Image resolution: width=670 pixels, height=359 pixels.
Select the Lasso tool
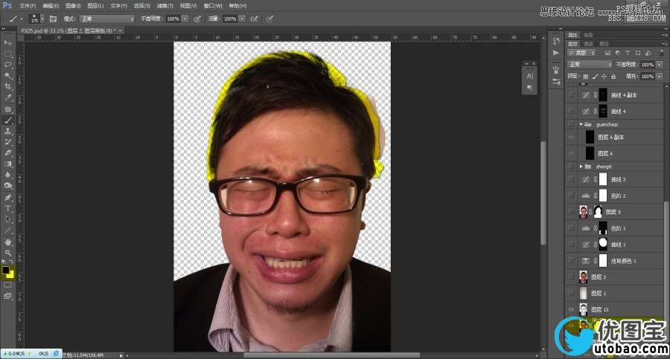(x=8, y=65)
